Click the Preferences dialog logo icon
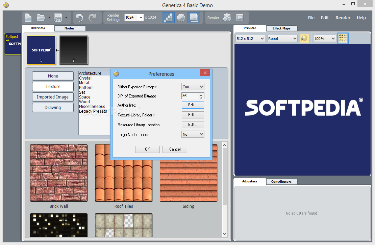The image size is (375, 245). coord(116,74)
